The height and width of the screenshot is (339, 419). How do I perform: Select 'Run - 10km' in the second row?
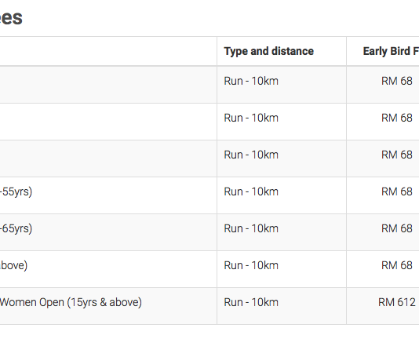pyautogui.click(x=251, y=118)
